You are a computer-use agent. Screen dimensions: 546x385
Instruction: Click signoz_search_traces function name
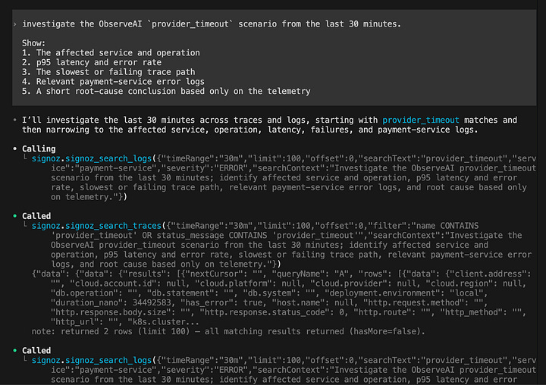pyautogui.click(x=113, y=226)
